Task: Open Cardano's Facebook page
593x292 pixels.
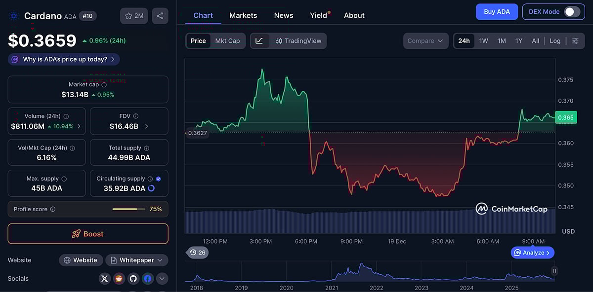Action: pos(147,278)
